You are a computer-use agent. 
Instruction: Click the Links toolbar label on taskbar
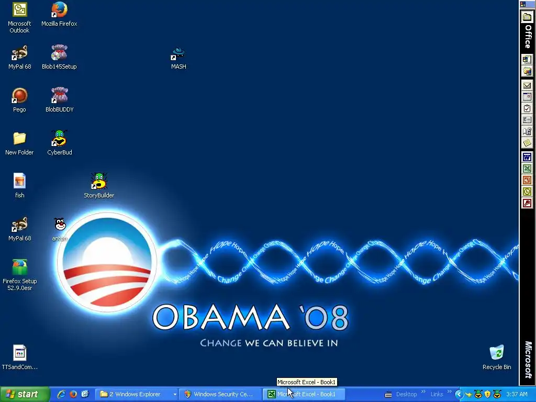pyautogui.click(x=437, y=394)
